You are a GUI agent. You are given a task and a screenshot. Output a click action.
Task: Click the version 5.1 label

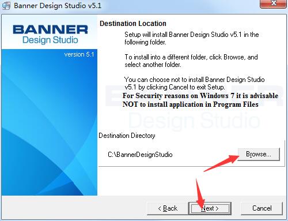pos(79,54)
